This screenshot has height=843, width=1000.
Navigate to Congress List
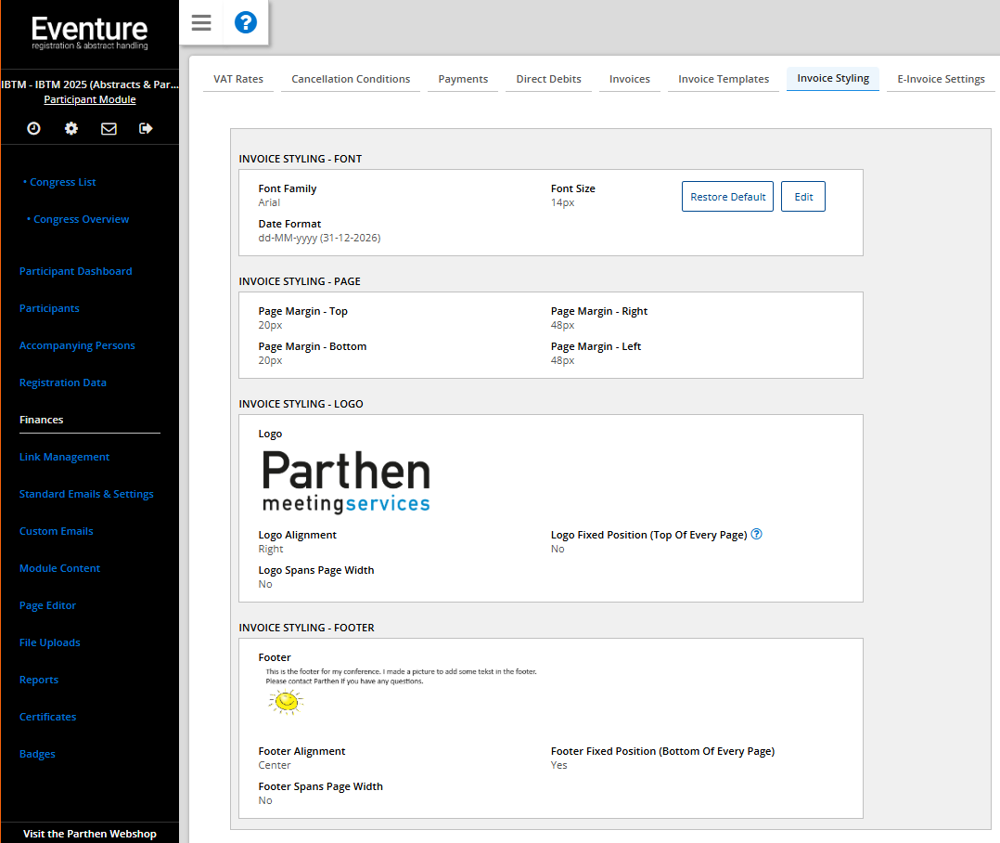tap(63, 182)
